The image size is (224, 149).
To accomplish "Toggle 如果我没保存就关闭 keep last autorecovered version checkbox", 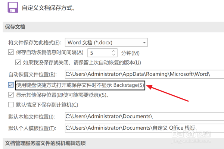I will point(18,63).
